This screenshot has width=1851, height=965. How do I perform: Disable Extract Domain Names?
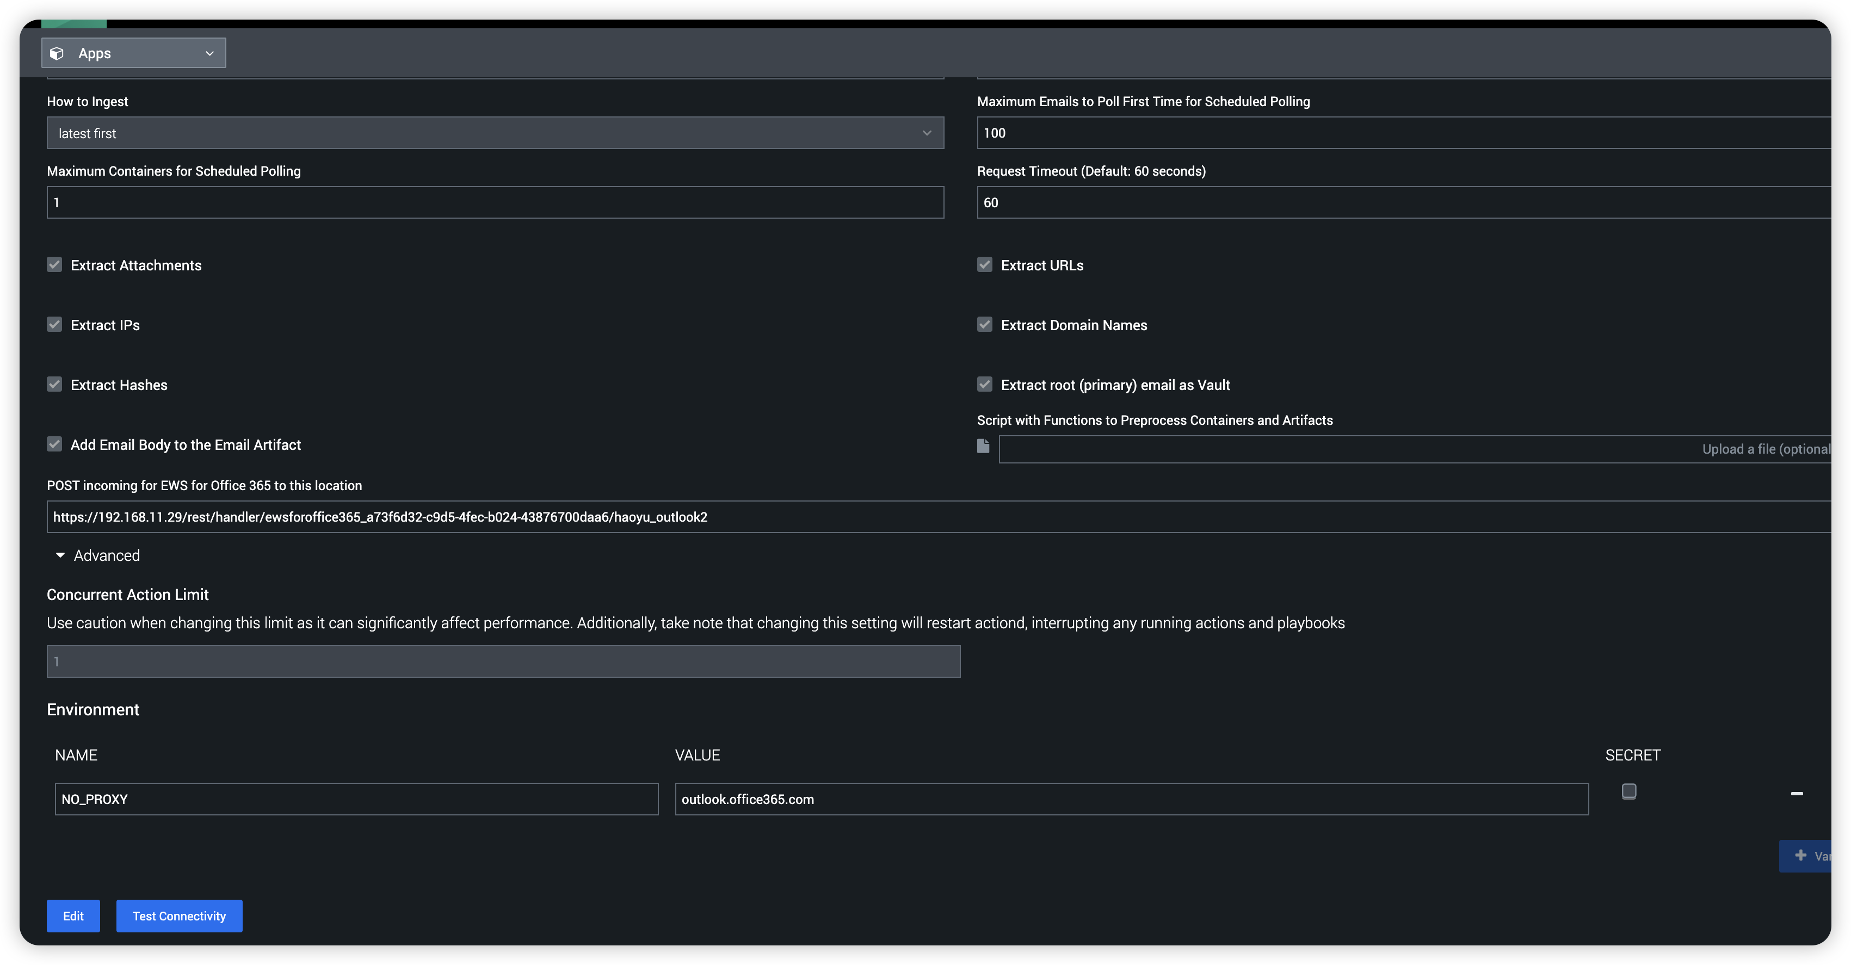pos(984,324)
